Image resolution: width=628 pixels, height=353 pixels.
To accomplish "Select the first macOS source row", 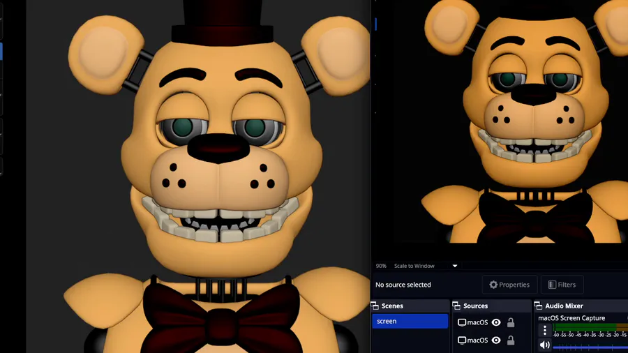I will [491, 322].
